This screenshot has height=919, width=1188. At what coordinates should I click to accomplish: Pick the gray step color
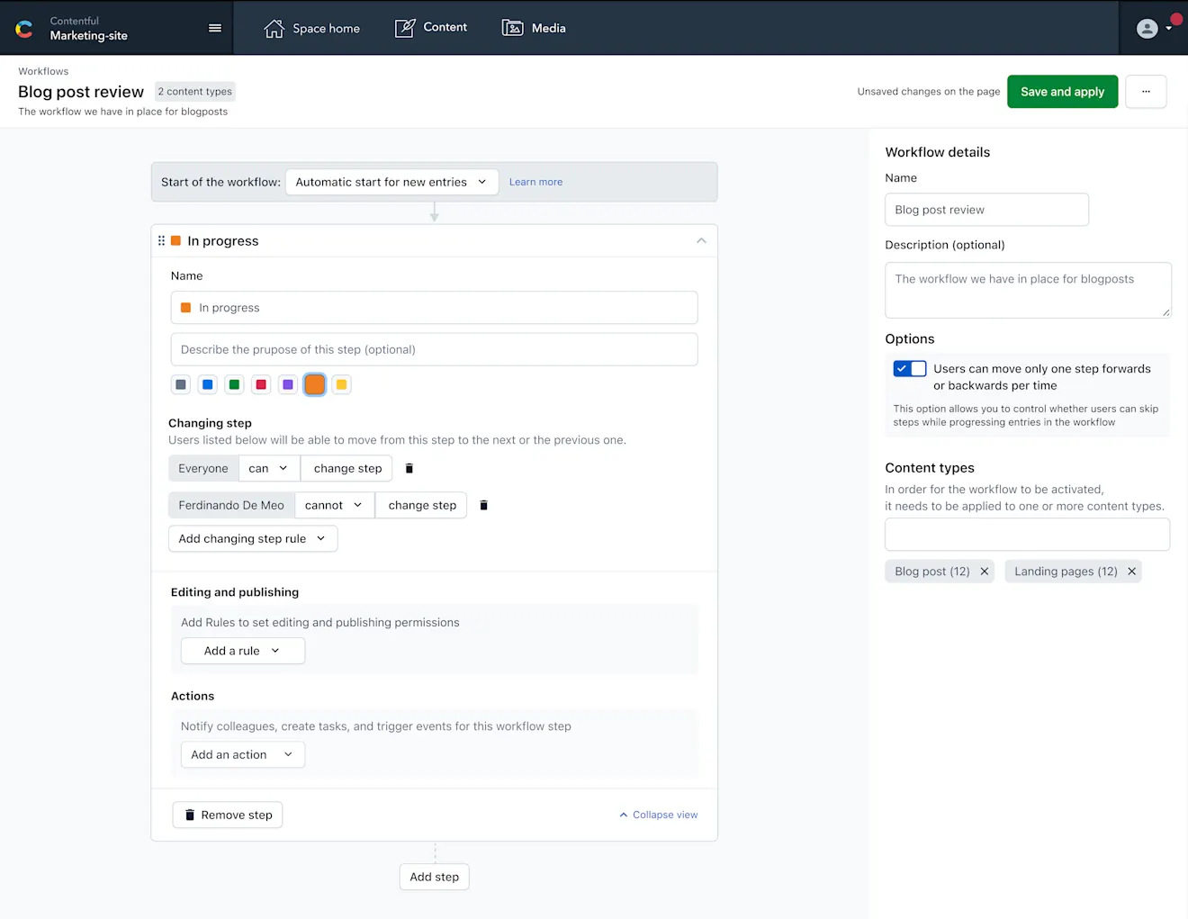point(181,384)
